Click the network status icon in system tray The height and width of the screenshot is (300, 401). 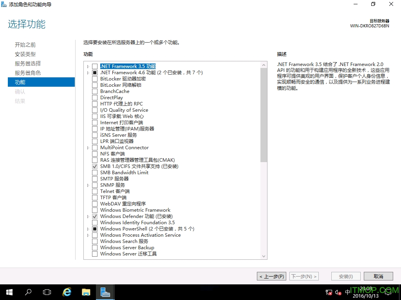pyautogui.click(x=328, y=292)
